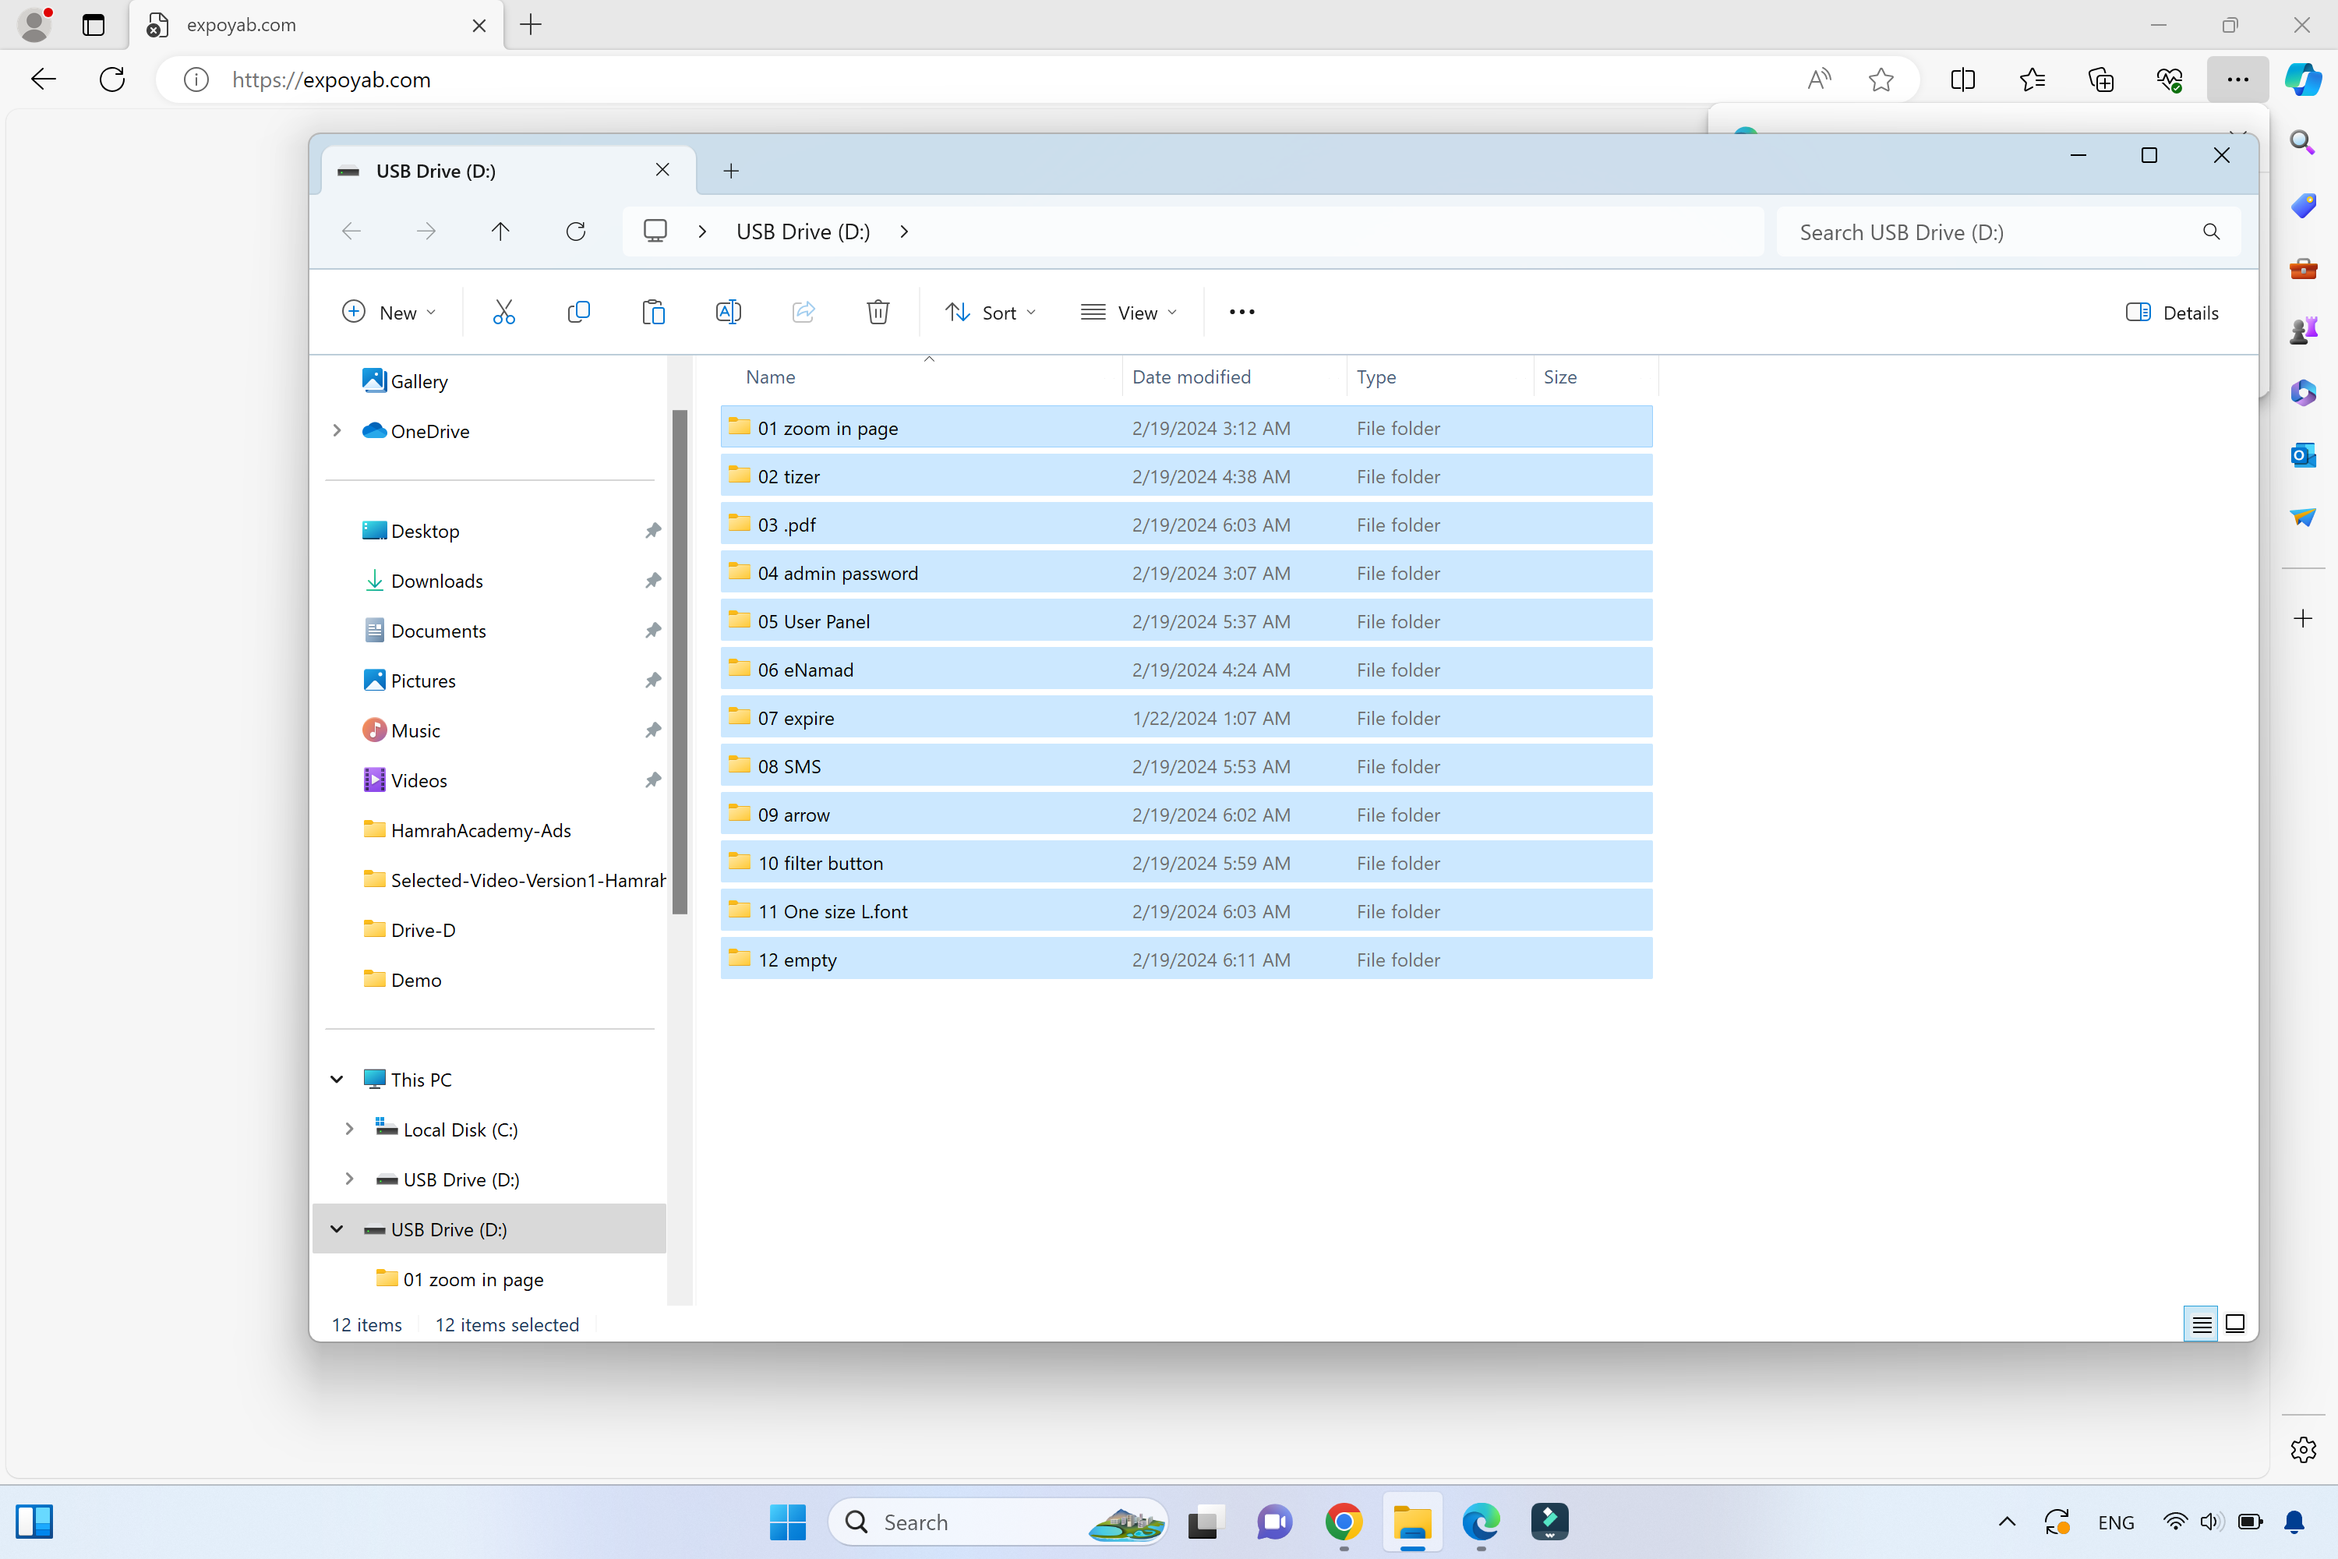This screenshot has height=1559, width=2338.
Task: Add a new File Explorer tab
Action: click(731, 171)
